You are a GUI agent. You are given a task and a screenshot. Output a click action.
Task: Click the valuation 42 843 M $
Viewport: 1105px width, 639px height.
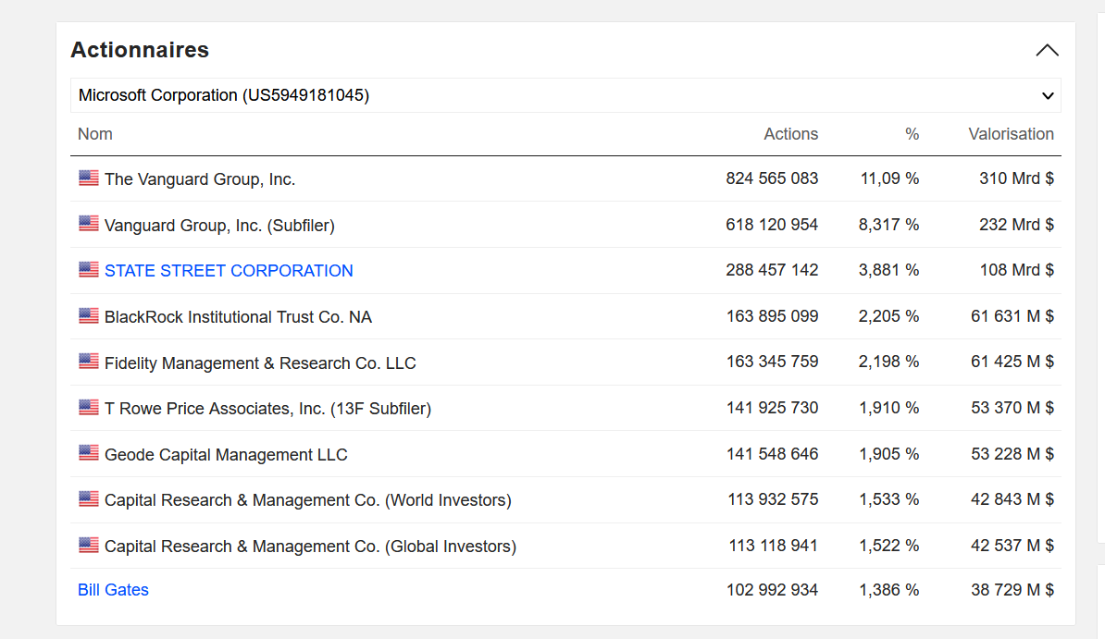[x=1012, y=498]
